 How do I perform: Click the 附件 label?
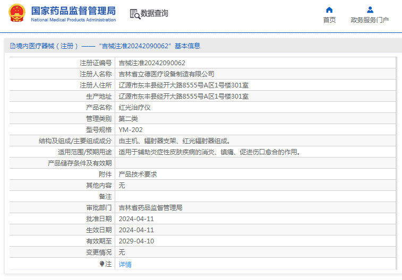click(x=105, y=174)
